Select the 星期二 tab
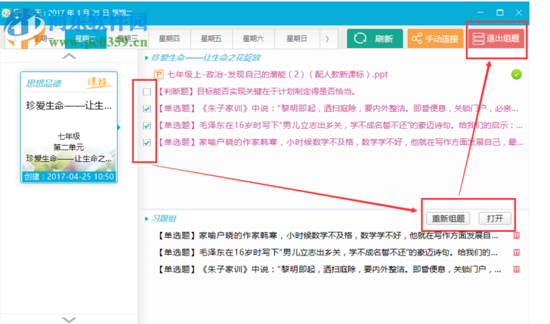This screenshot has height=324, width=550. point(85,39)
